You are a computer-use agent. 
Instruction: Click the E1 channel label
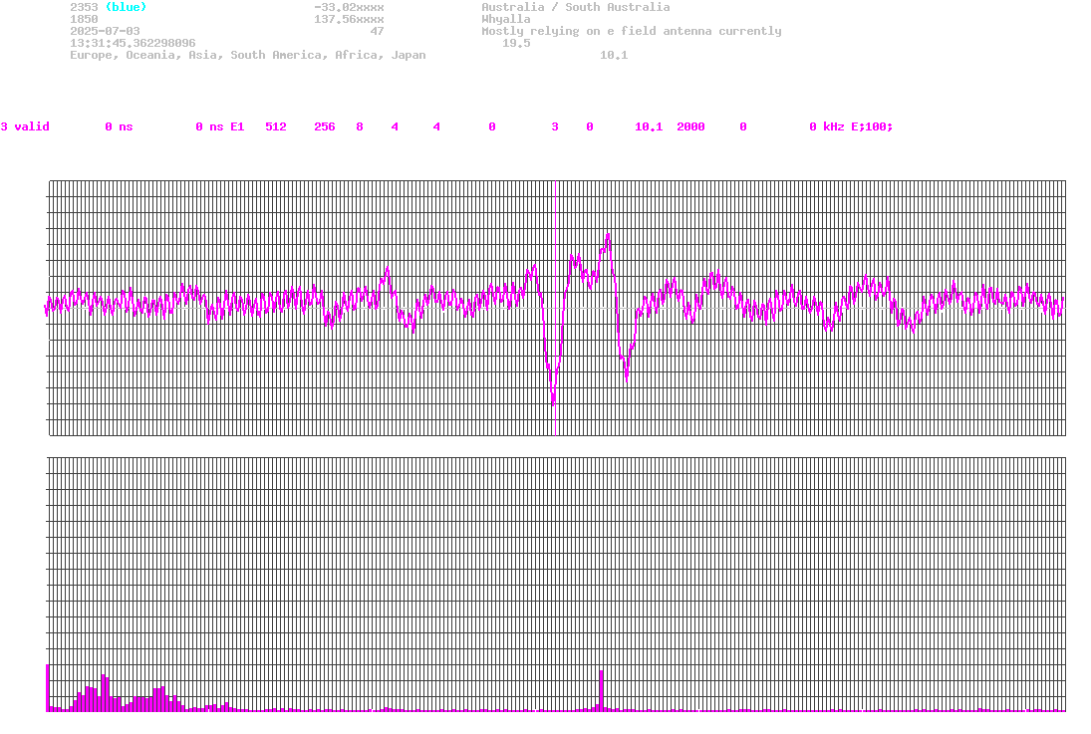tap(237, 126)
